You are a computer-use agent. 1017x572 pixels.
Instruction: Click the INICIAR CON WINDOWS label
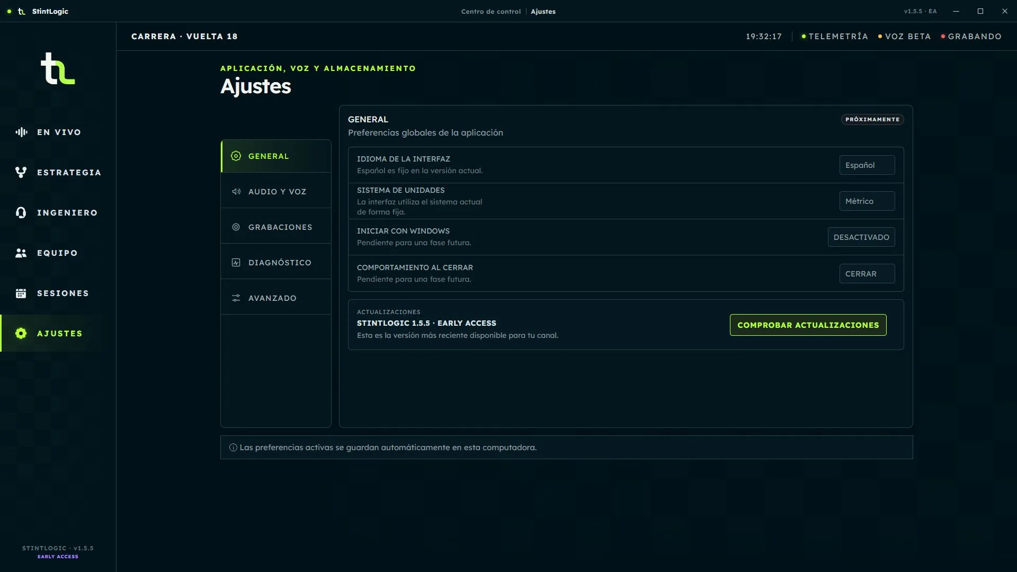pos(403,231)
